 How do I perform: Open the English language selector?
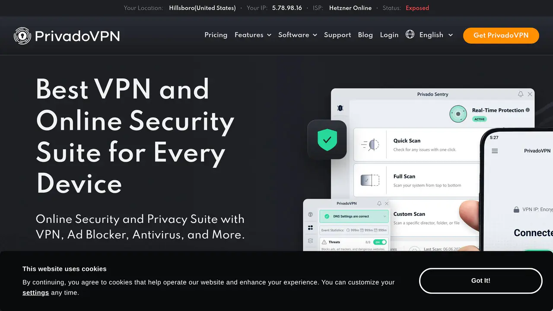pos(436,35)
